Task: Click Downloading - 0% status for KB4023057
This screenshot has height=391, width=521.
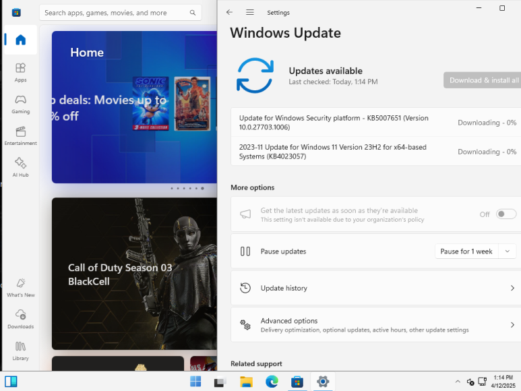Action: pos(487,152)
